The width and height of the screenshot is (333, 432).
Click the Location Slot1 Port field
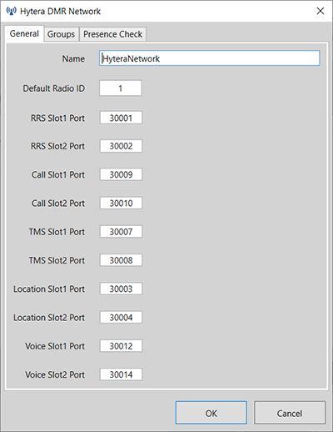pyautogui.click(x=121, y=289)
